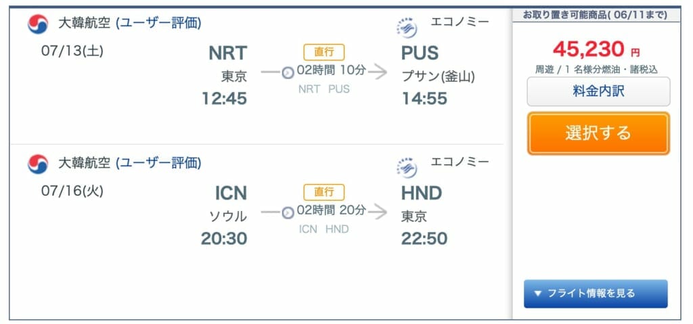693x324 pixels.
Task: Select this itinerary with 選択する
Action: coord(598,133)
